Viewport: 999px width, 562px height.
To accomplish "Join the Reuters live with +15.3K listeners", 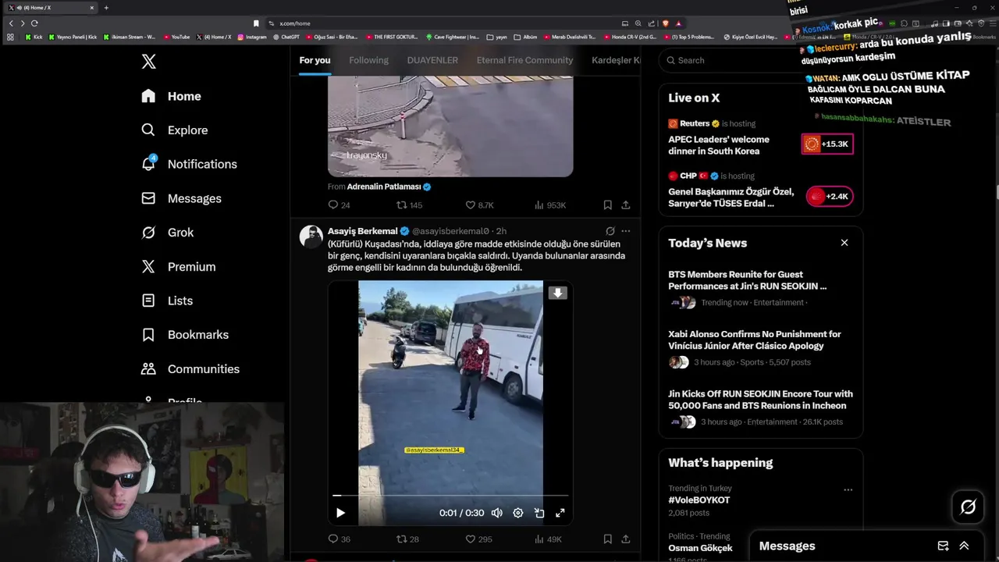I will (x=827, y=144).
